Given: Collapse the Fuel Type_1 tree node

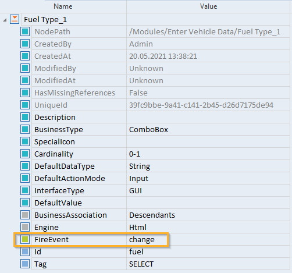Looking at the screenshot, I should 5,20.
